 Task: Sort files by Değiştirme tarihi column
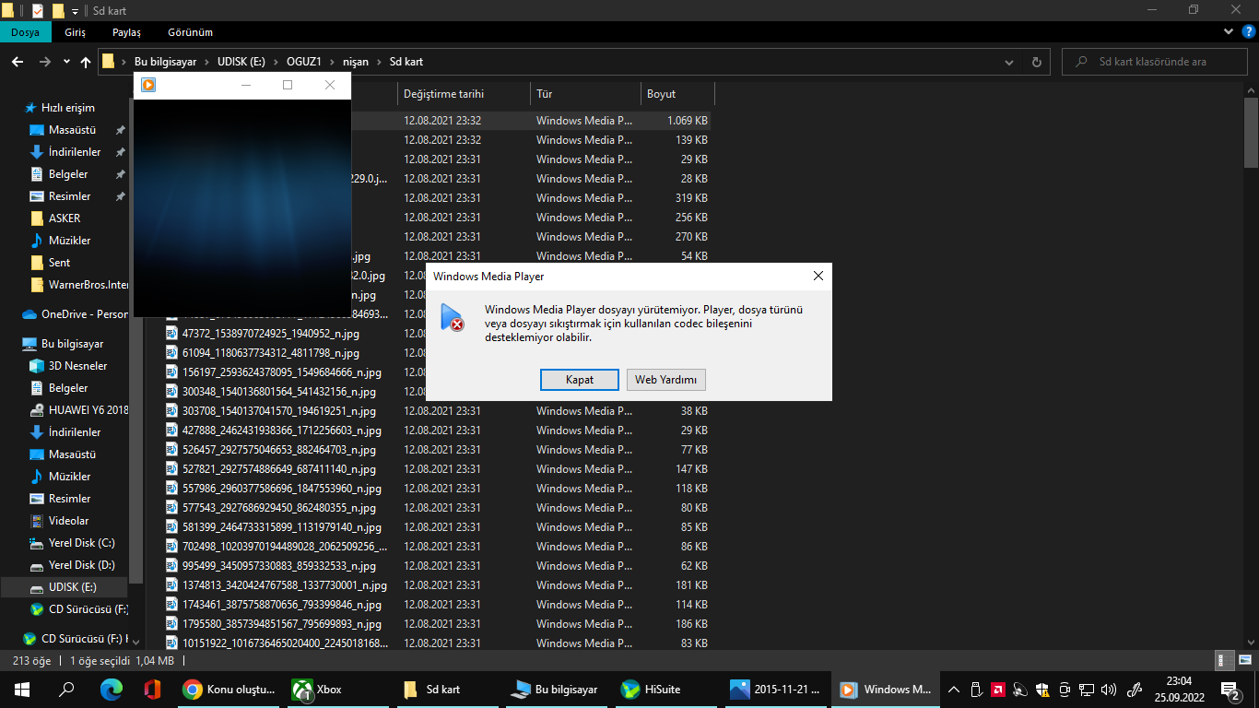tap(465, 94)
